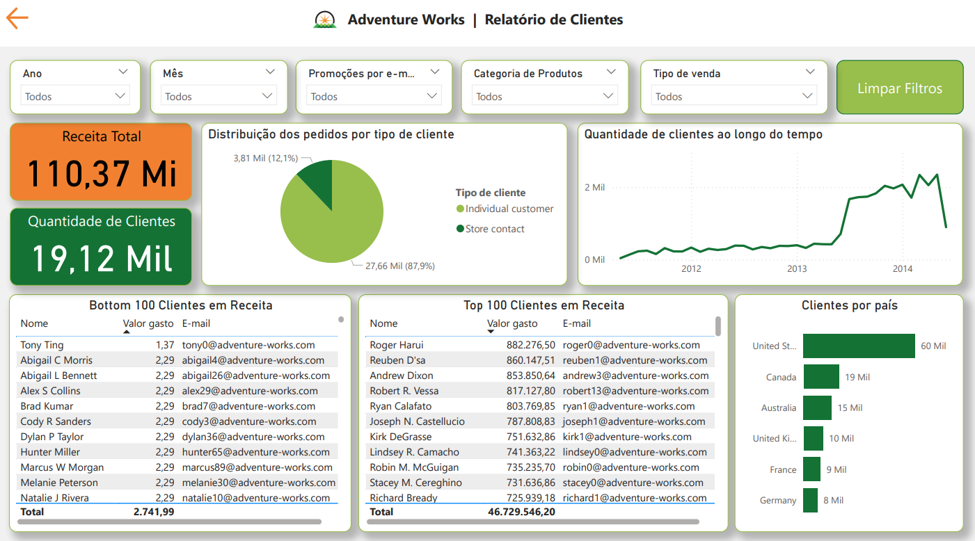The height and width of the screenshot is (541, 975).
Task: Select the United States bar
Action: point(859,346)
